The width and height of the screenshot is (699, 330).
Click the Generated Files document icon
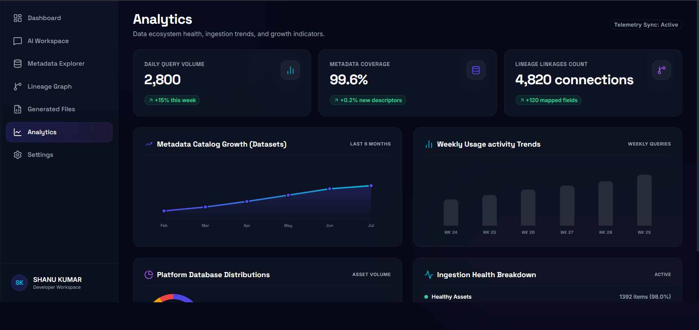[17, 109]
